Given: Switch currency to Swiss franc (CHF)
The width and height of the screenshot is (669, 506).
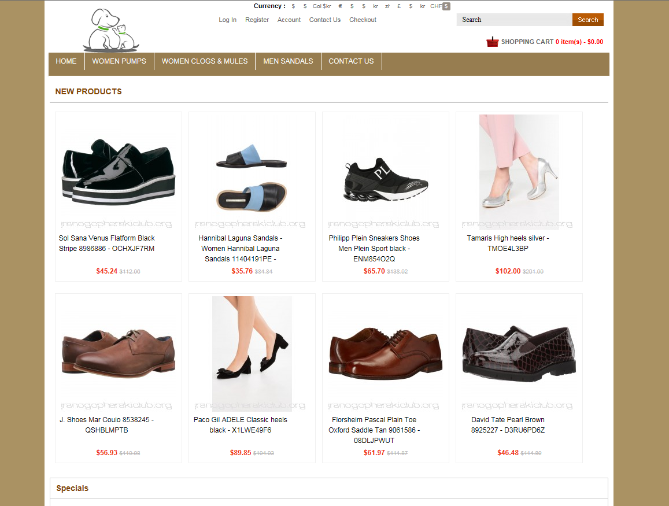Looking at the screenshot, I should pos(435,6).
